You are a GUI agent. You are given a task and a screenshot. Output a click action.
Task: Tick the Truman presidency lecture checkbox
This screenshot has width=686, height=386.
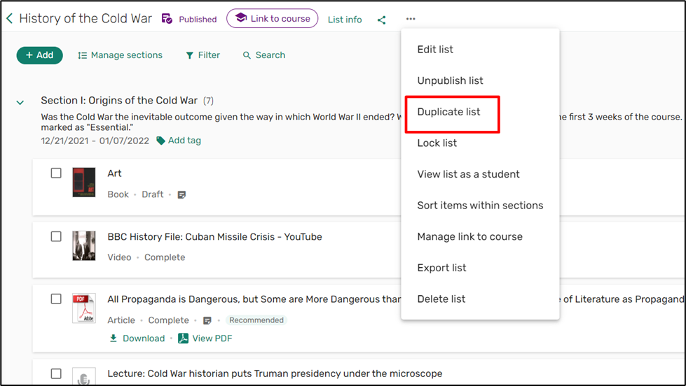pos(56,374)
